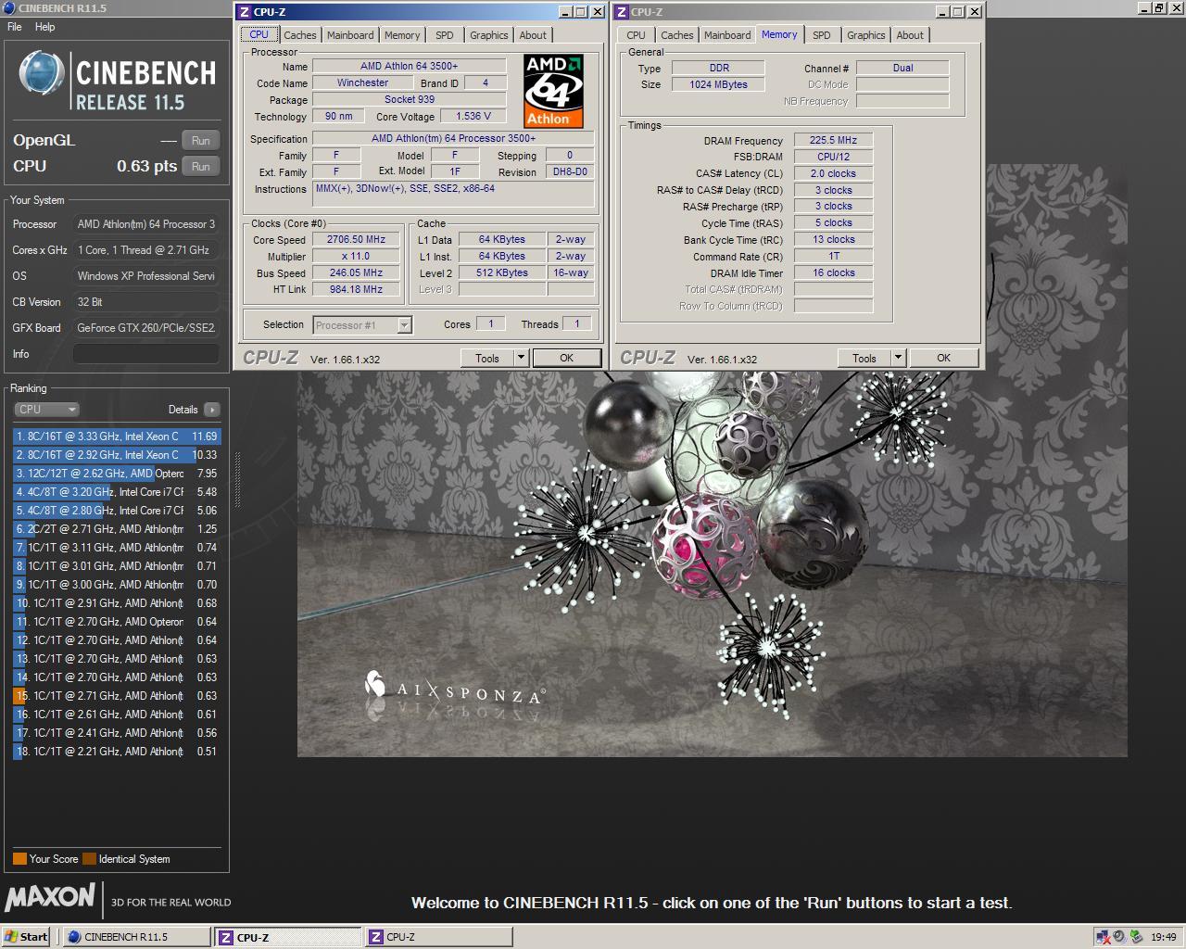
Task: Click OK in left CPU-Z window
Action: point(566,358)
